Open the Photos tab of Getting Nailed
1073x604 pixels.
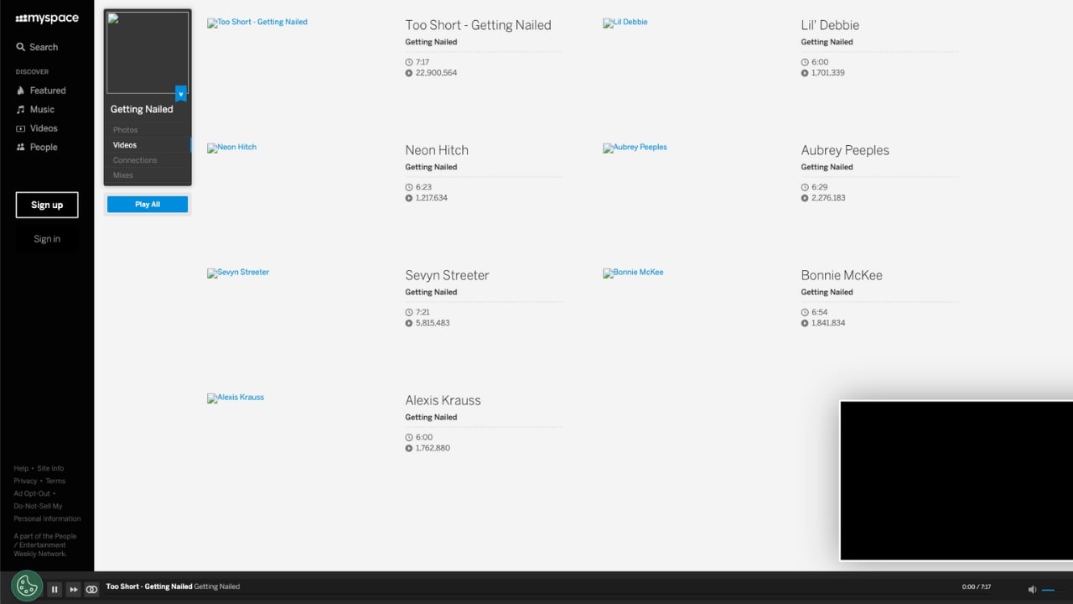coord(126,130)
